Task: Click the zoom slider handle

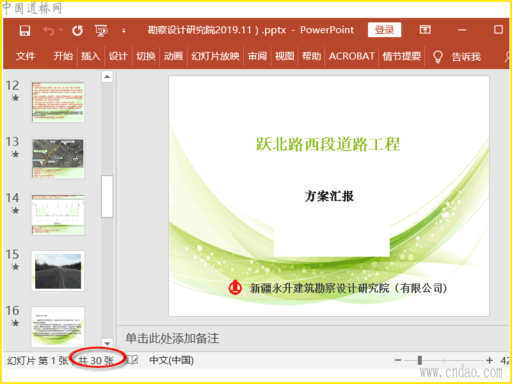Action: 420,360
